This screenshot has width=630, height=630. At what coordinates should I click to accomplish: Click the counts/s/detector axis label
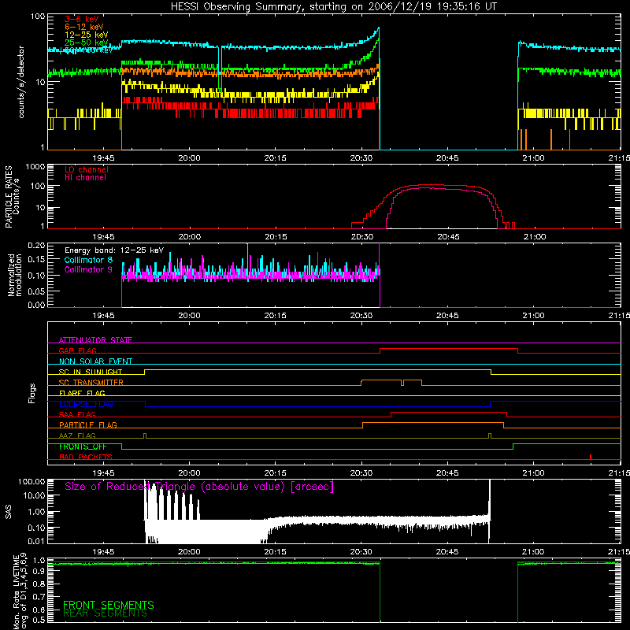click(21, 82)
